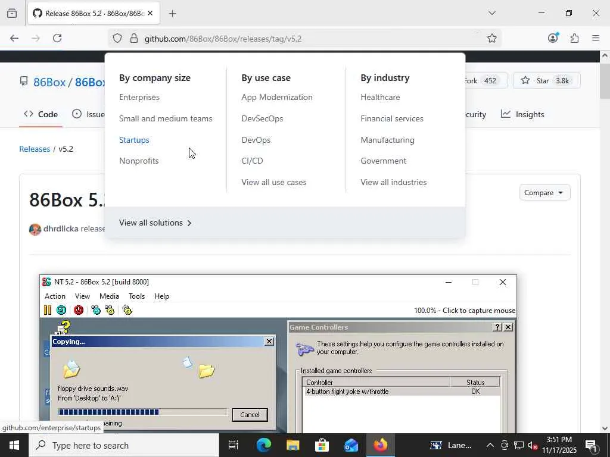Select Small and medium teams
This screenshot has height=457, width=610.
pyautogui.click(x=166, y=118)
